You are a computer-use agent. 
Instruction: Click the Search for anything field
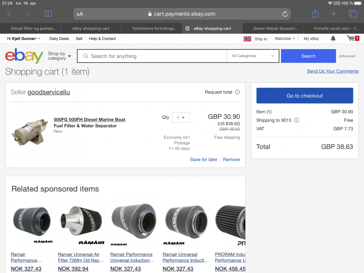pyautogui.click(x=152, y=56)
